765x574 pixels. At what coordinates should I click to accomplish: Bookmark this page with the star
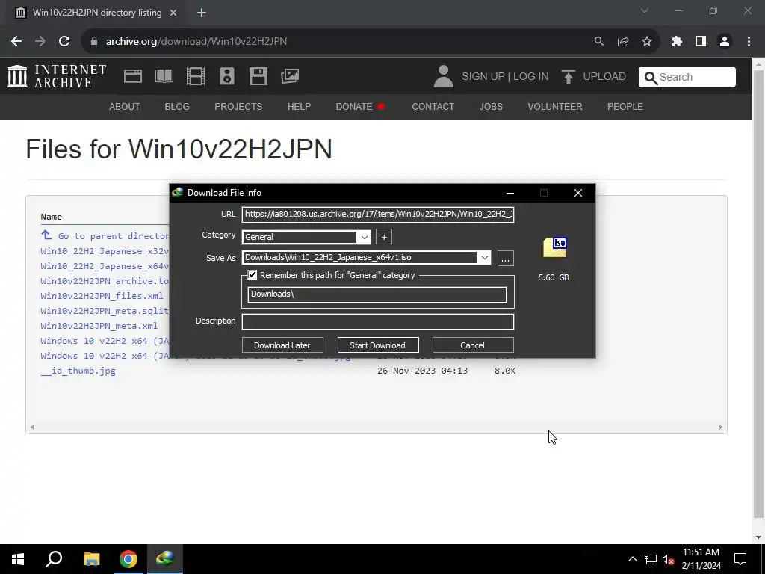(647, 42)
